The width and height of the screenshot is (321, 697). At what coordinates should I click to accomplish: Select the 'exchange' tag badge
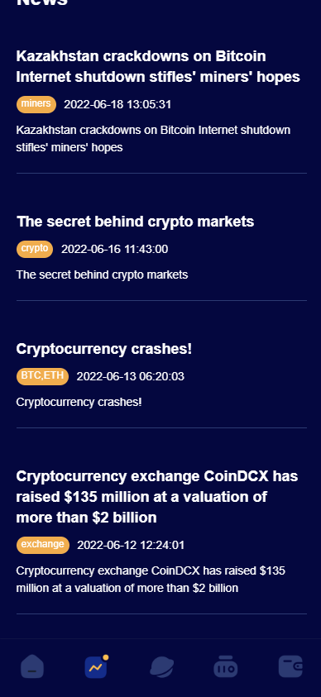tap(43, 545)
